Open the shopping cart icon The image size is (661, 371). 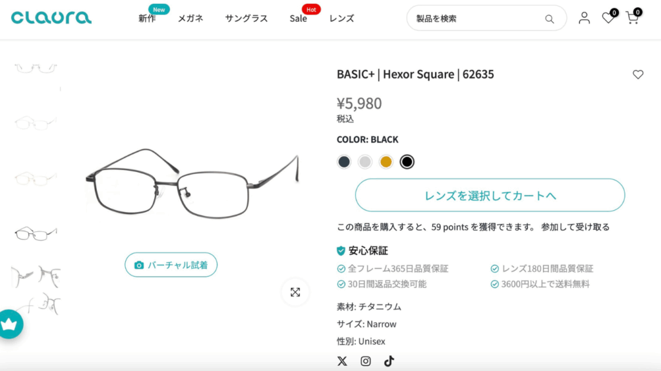coord(632,18)
